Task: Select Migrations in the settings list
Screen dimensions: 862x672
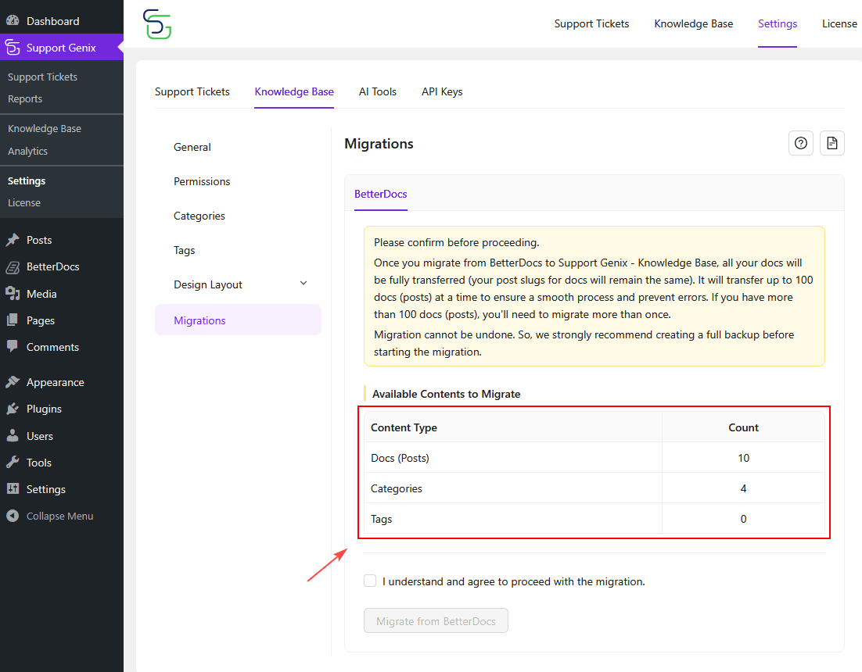Action: (x=199, y=320)
